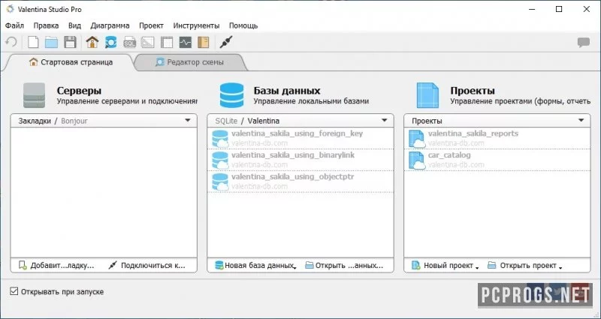The height and width of the screenshot is (319, 601).
Task: Select the SQLite databases view label
Action: pos(226,121)
